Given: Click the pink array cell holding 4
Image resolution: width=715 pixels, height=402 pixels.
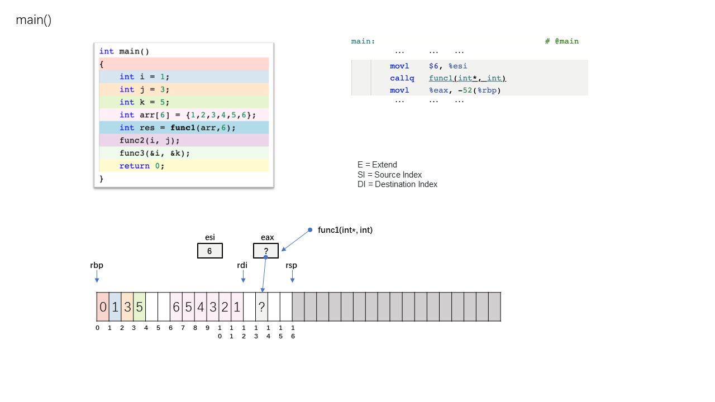Looking at the screenshot, I should coord(201,307).
